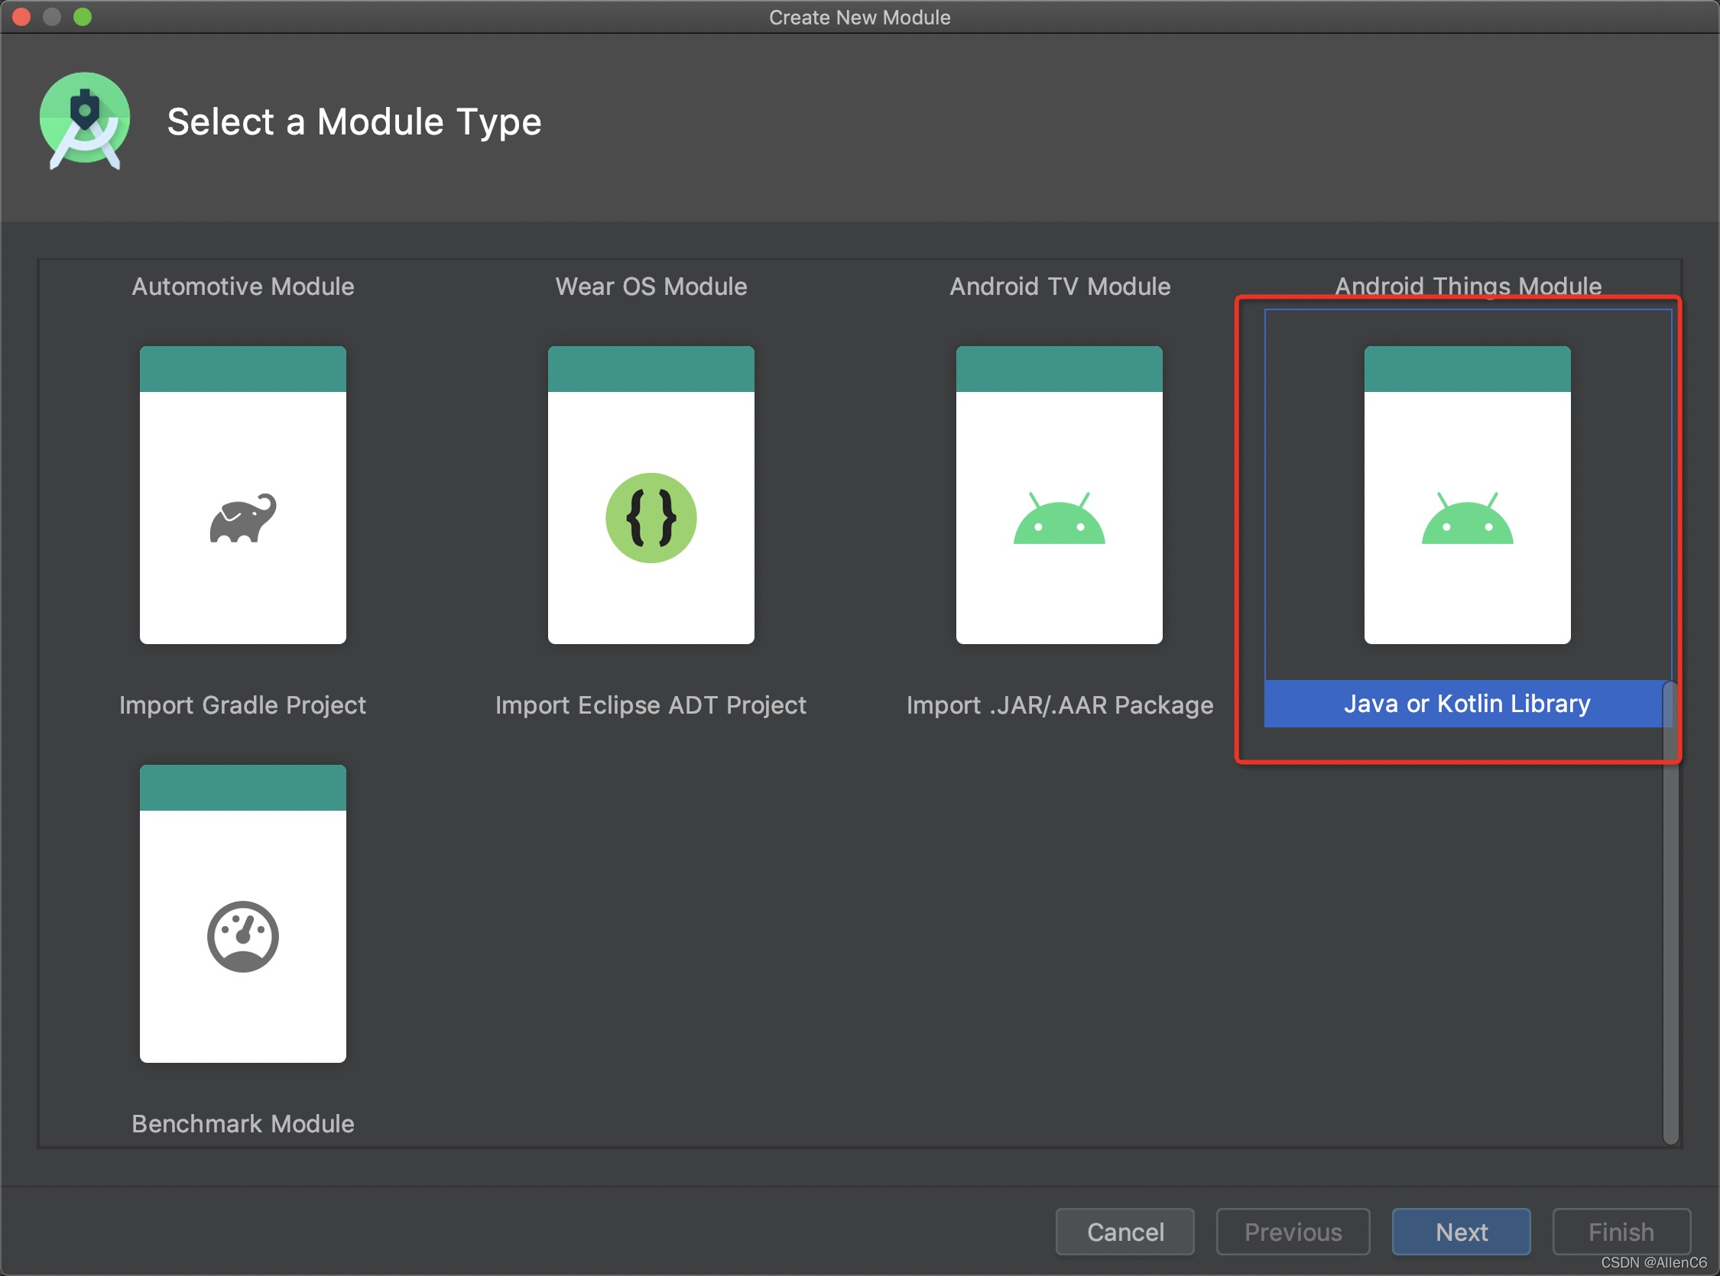Click the Automotive Module label

tap(242, 287)
